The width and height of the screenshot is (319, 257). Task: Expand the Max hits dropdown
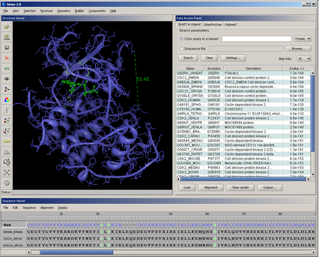pos(304,58)
